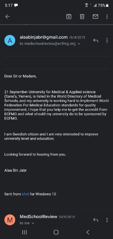Archive this email conversation
113x239 pixels.
(69, 17)
